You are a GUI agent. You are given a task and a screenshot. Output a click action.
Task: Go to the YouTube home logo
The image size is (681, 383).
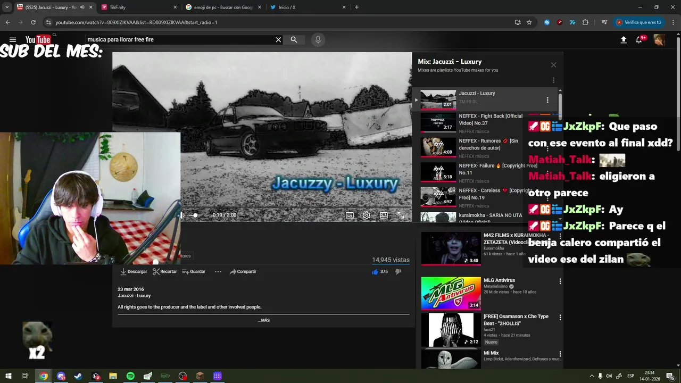[x=38, y=39]
